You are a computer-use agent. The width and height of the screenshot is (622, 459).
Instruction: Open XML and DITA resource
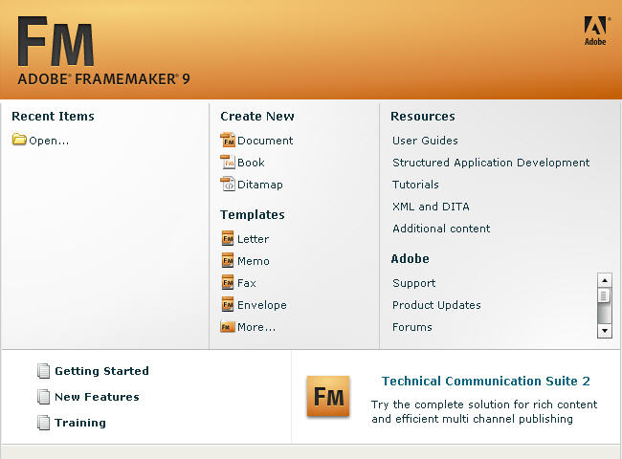[431, 207]
